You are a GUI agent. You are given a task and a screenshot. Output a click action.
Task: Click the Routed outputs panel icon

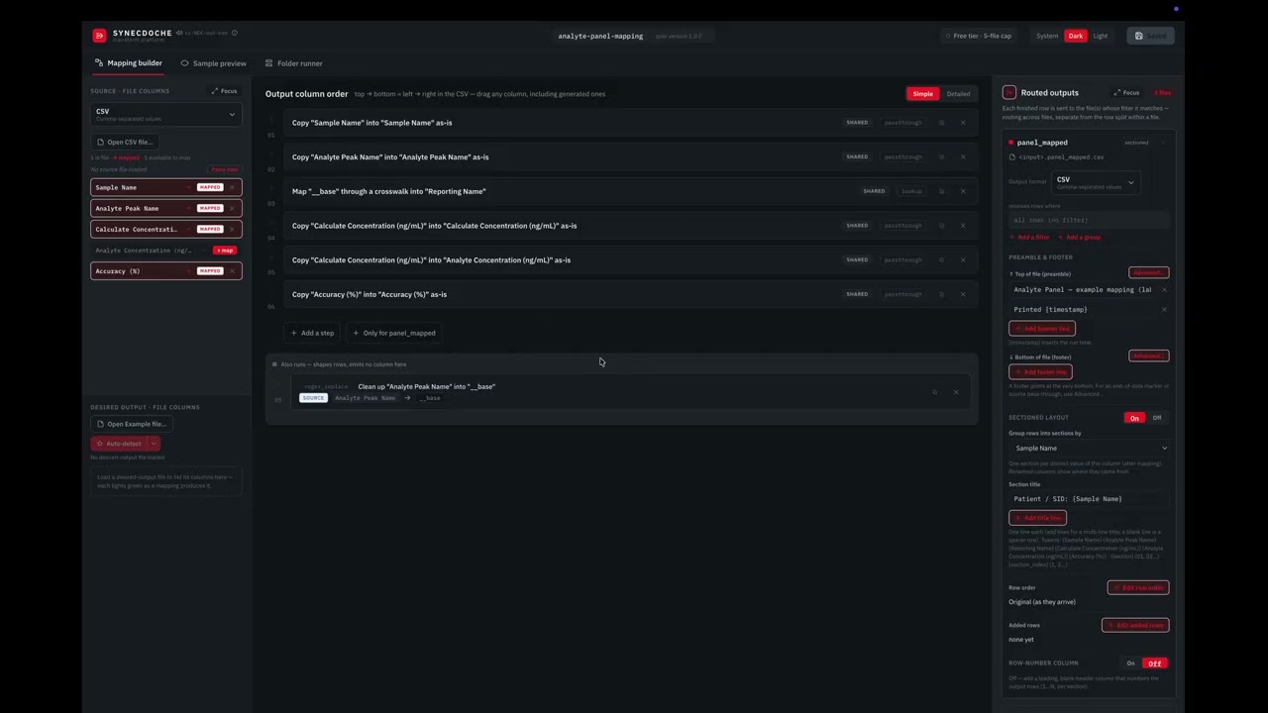coord(1009,92)
